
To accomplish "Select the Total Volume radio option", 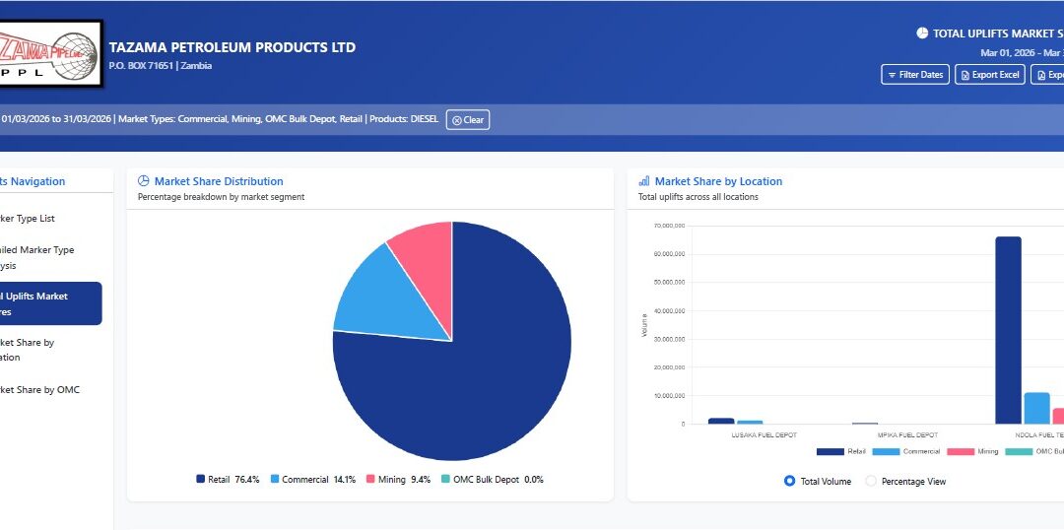I will coord(789,481).
